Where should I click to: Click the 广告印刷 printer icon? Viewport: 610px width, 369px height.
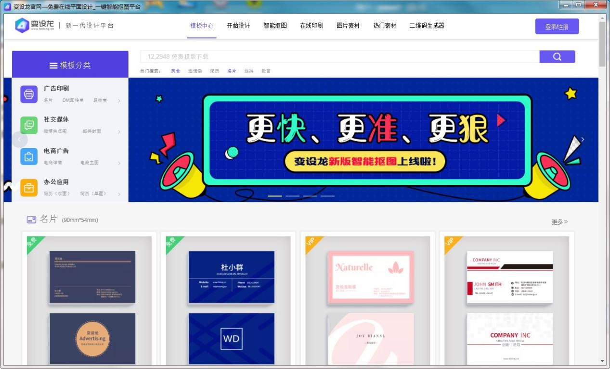[x=29, y=94]
